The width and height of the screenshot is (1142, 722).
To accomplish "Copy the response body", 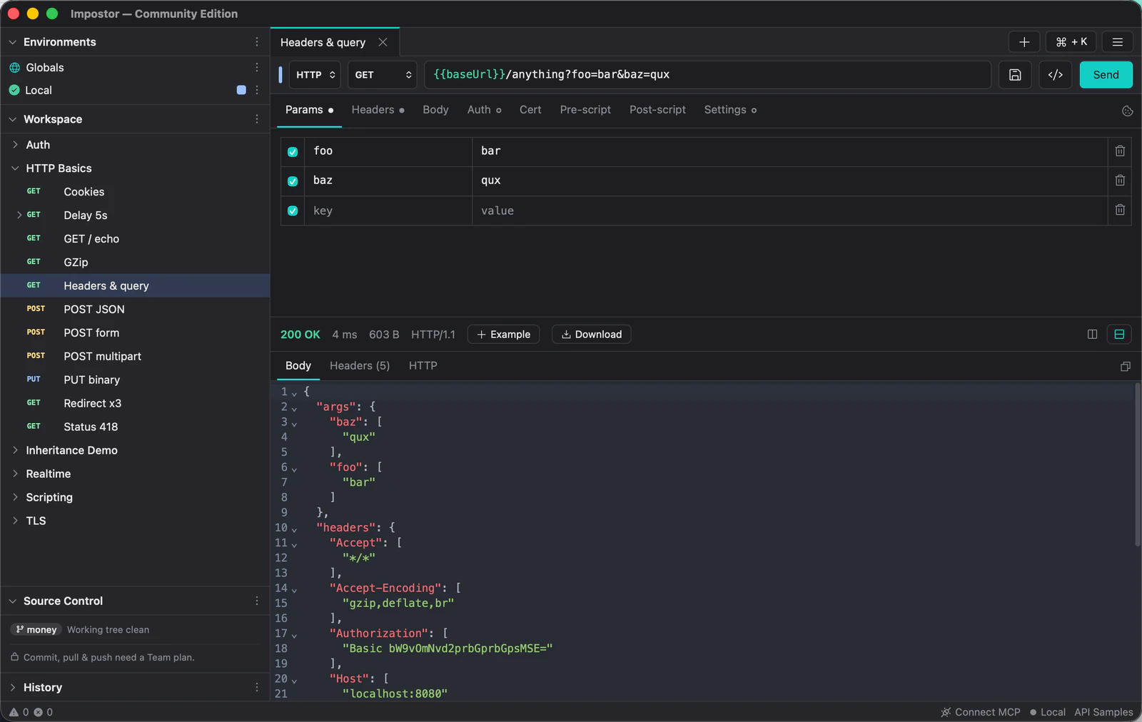I will pyautogui.click(x=1126, y=367).
